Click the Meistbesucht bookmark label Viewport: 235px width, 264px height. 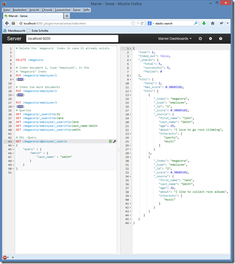coord(16,31)
